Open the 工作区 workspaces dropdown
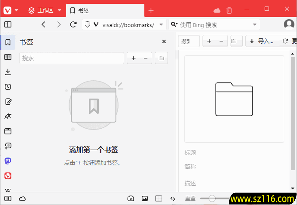Screen dimensions: 297x205 45,10
